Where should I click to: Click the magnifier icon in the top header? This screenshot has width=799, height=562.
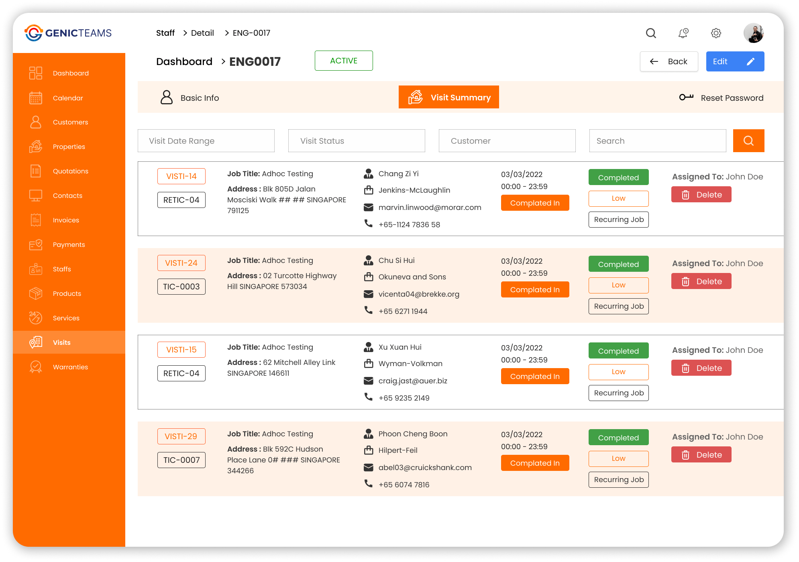pyautogui.click(x=651, y=33)
